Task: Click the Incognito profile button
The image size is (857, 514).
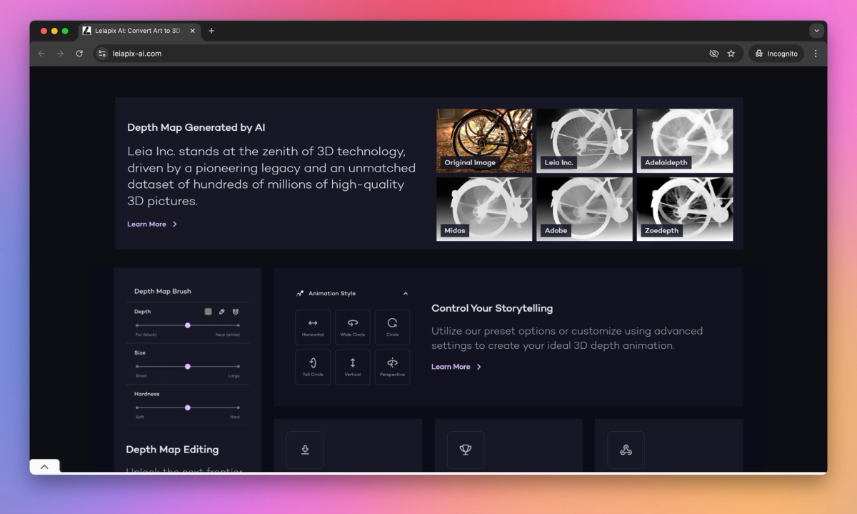Action: pos(776,54)
